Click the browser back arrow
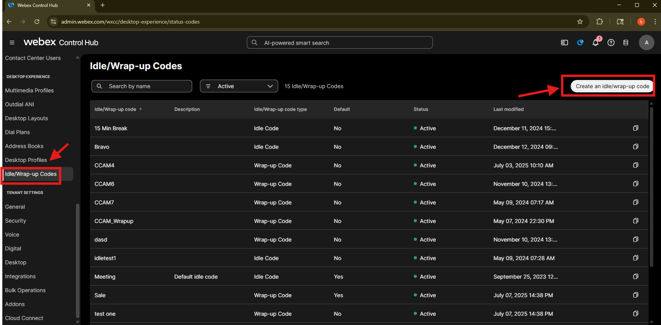Screen dimensions: 661x325 9,22
